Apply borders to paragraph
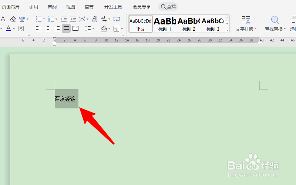This screenshot has width=296, height=185. pos(116,29)
